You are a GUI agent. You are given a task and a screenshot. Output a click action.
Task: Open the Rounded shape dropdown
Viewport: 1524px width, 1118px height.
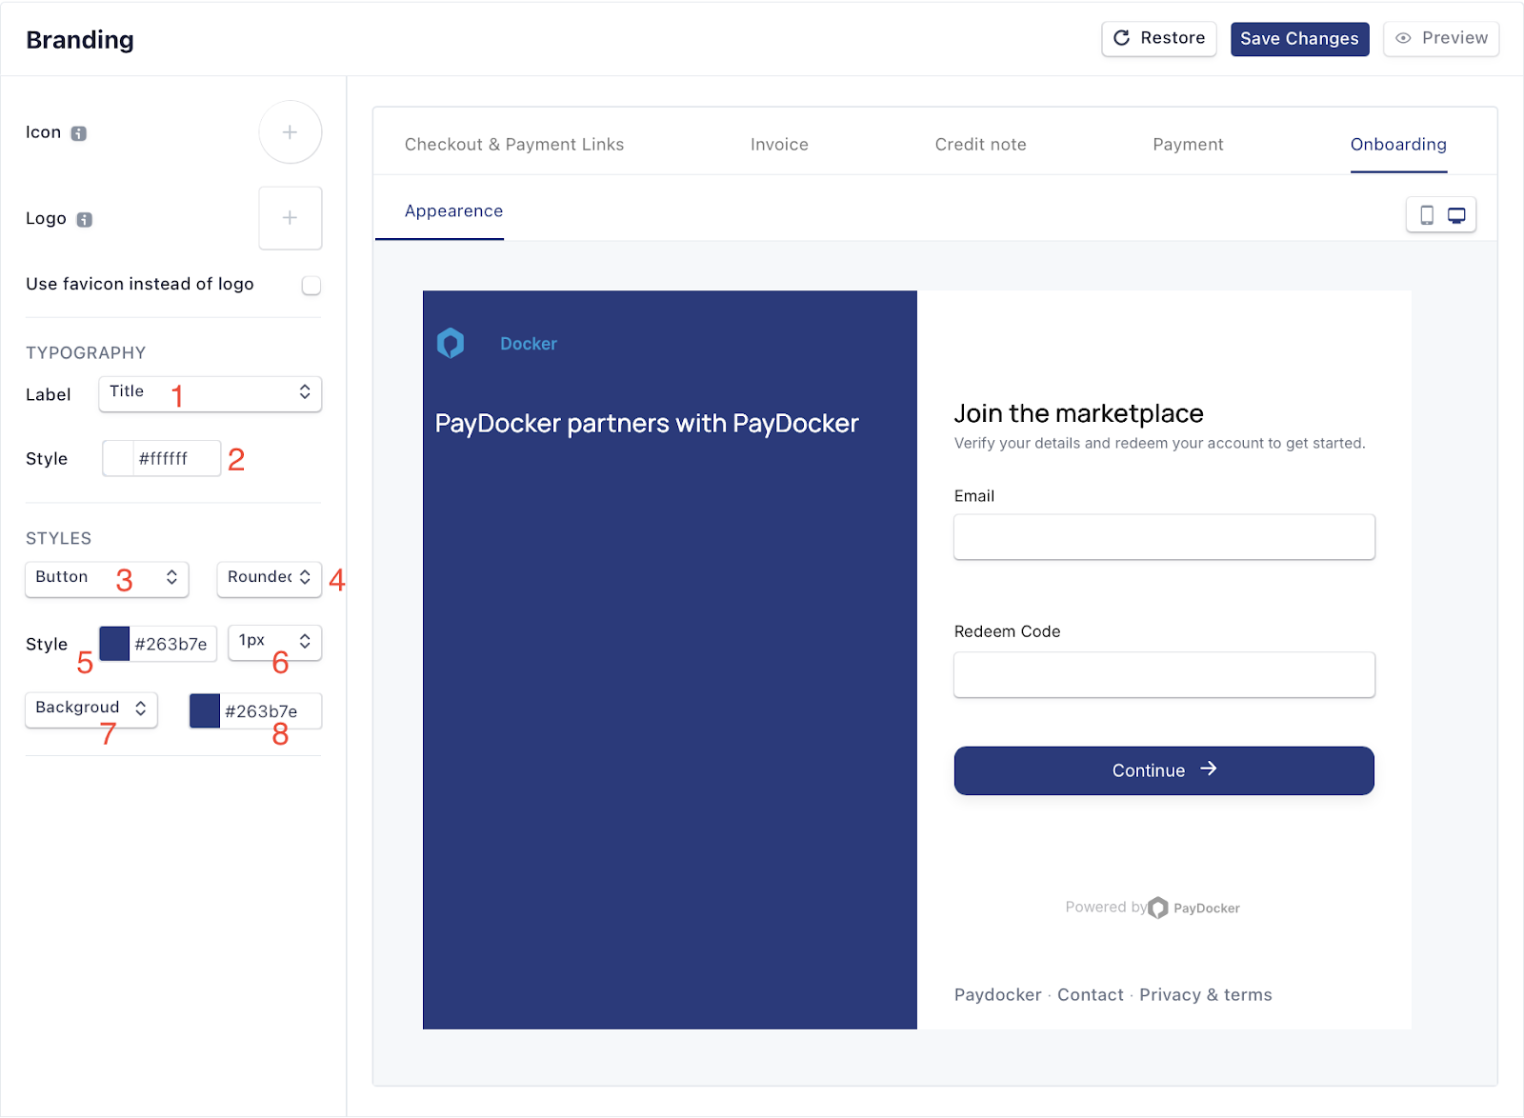pos(269,578)
